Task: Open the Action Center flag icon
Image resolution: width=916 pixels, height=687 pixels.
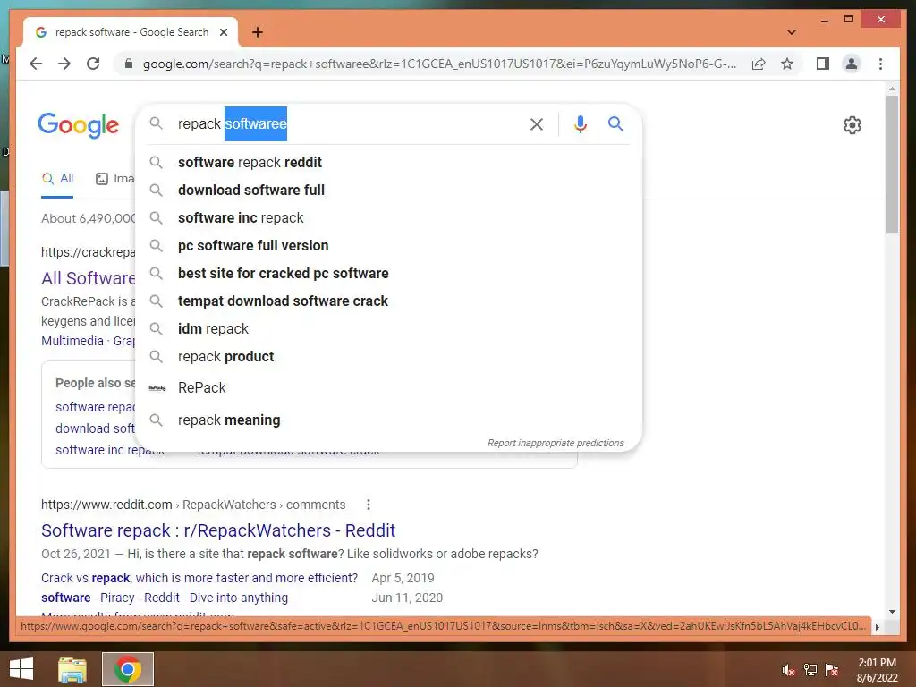Action: (x=832, y=669)
